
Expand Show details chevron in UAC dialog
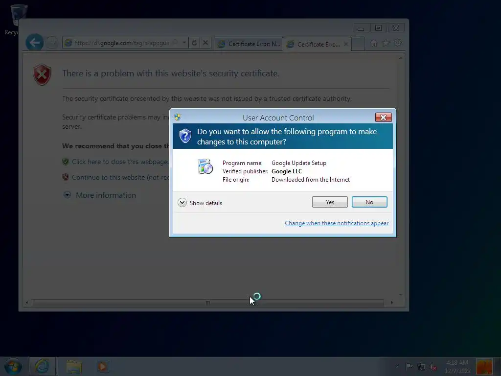point(182,203)
